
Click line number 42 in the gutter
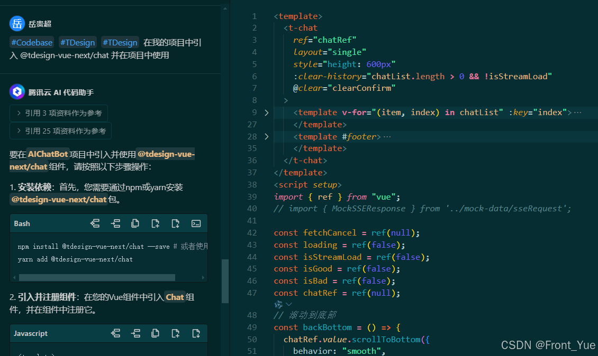click(x=252, y=233)
